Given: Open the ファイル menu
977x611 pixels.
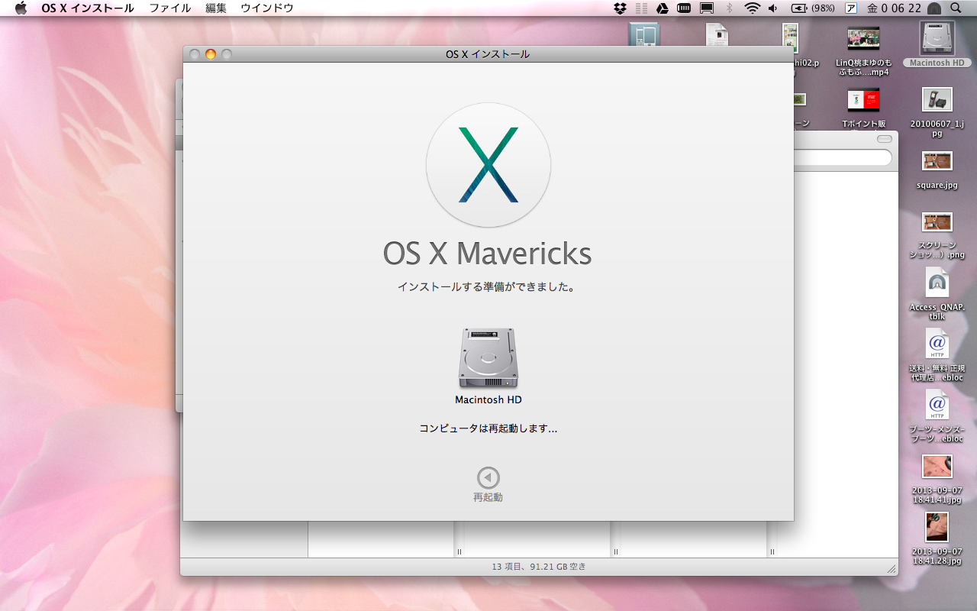Looking at the screenshot, I should (x=170, y=8).
